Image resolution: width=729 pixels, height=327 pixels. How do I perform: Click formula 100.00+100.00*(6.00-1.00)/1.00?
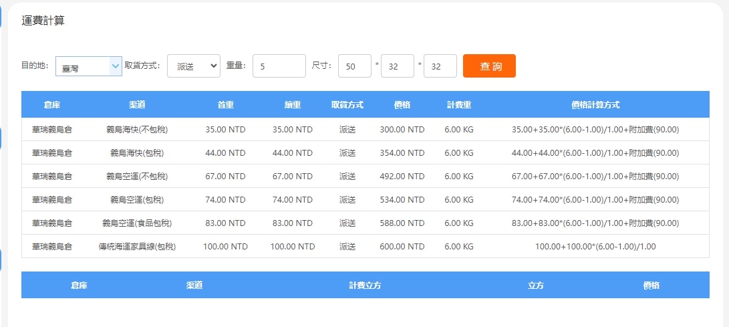coord(595,247)
